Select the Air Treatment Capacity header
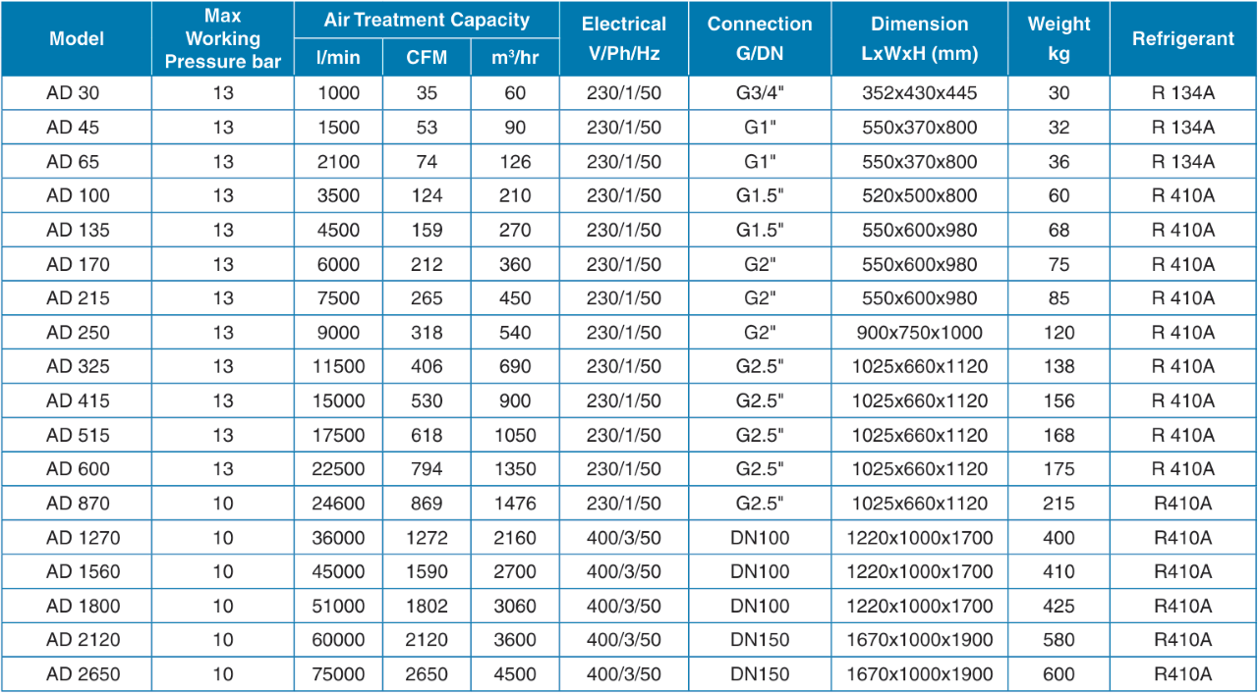The image size is (1258, 693). point(427,20)
